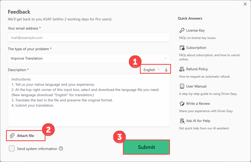Click the Refund Policy icon

(182, 69)
